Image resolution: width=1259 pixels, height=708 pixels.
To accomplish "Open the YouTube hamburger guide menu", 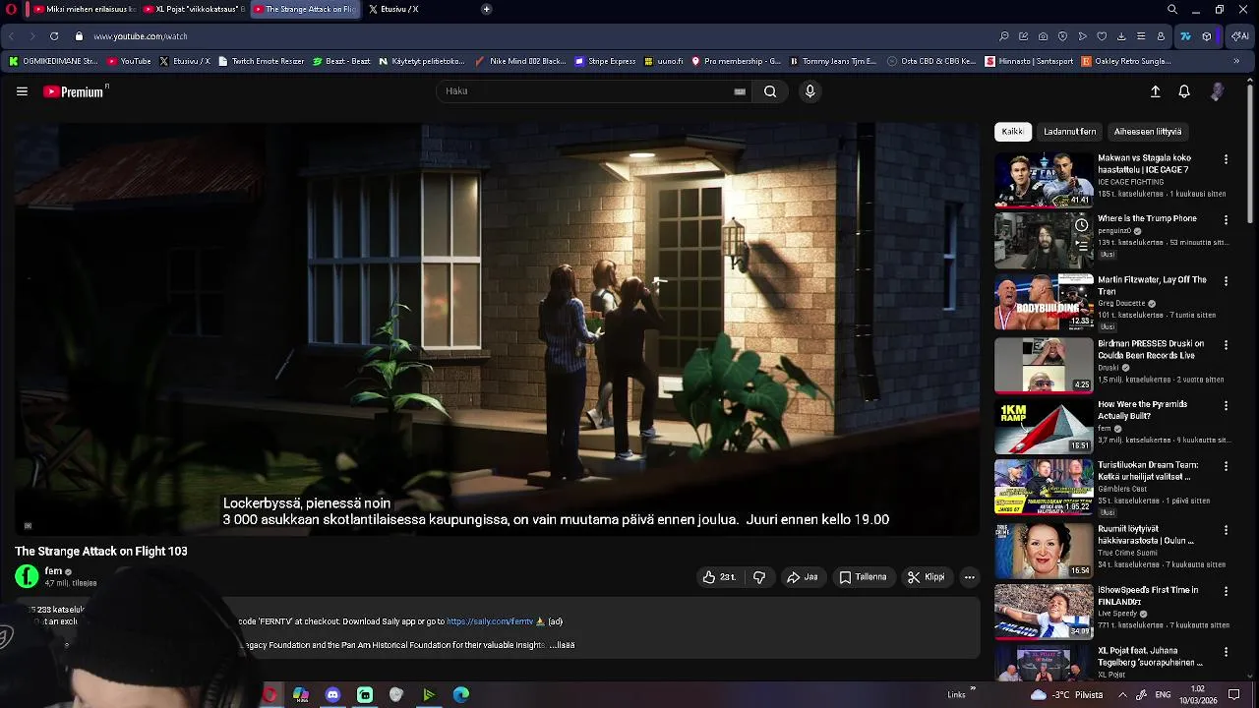I will pyautogui.click(x=22, y=91).
